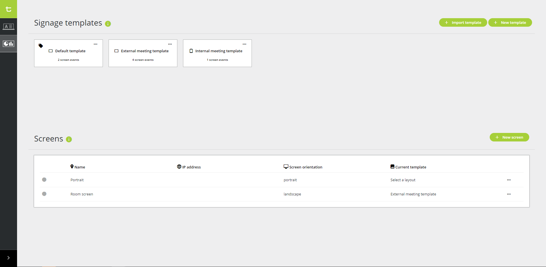Open the External meeting template card
Screen dimensions: 546x267
tap(143, 54)
